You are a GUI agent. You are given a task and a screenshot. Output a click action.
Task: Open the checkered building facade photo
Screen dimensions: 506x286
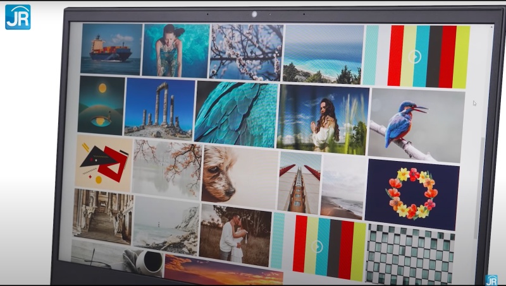pyautogui.click(x=410, y=254)
